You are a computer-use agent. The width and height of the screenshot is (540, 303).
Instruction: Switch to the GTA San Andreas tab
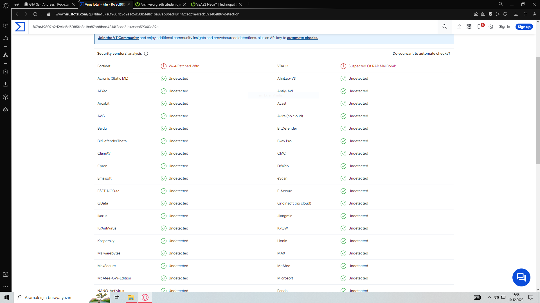click(x=49, y=4)
